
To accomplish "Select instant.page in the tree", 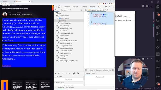I will coord(64,38).
